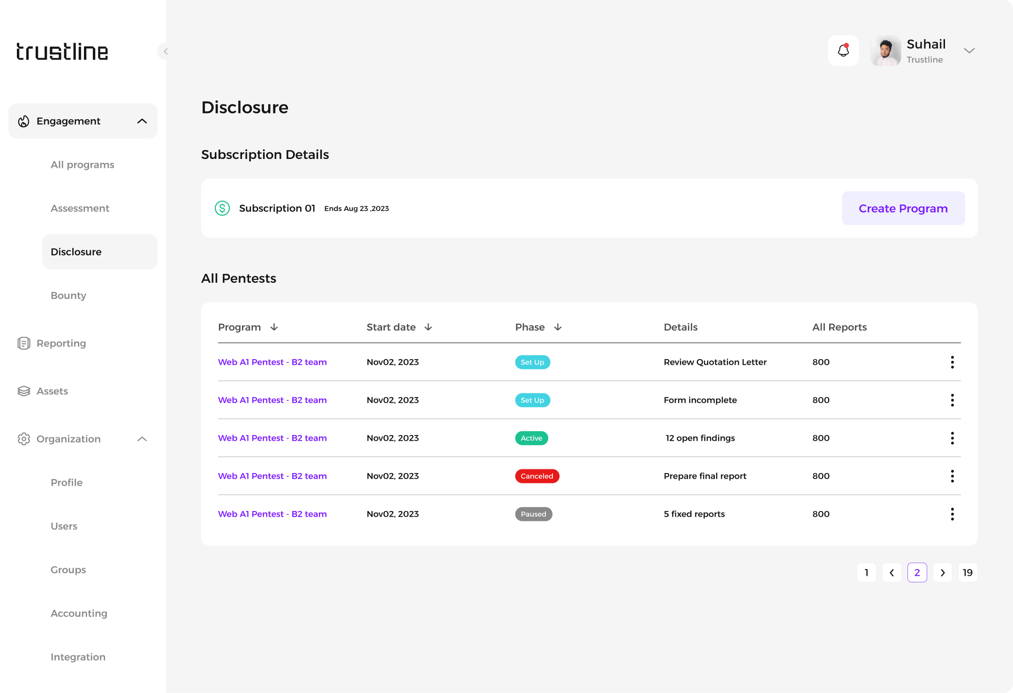Sort table by Start date column
Screen dimensions: 1013x693
tap(428, 327)
